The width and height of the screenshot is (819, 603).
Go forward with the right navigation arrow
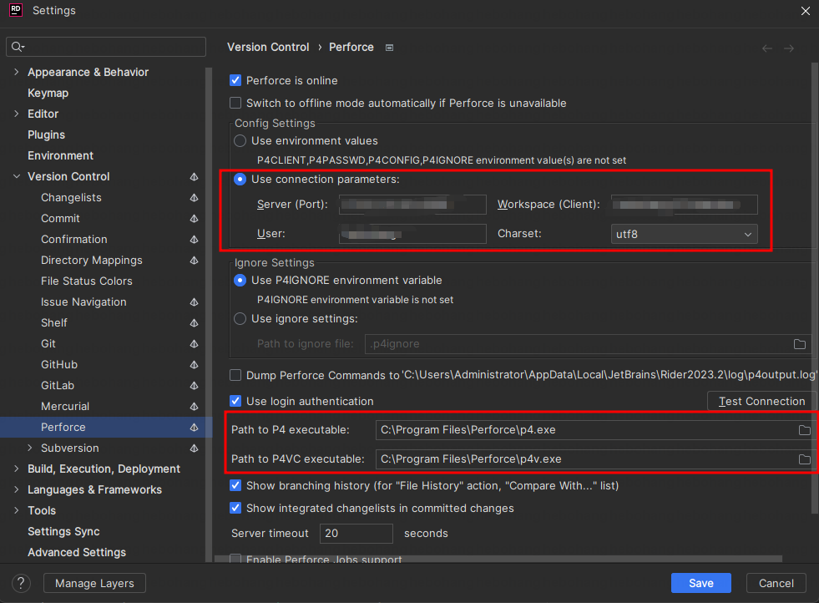pos(789,48)
